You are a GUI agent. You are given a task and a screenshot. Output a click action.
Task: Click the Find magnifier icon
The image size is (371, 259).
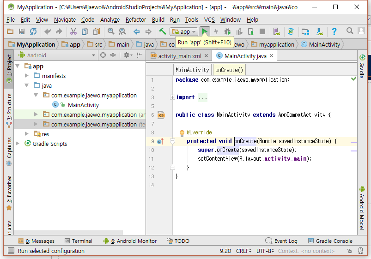point(111,31)
